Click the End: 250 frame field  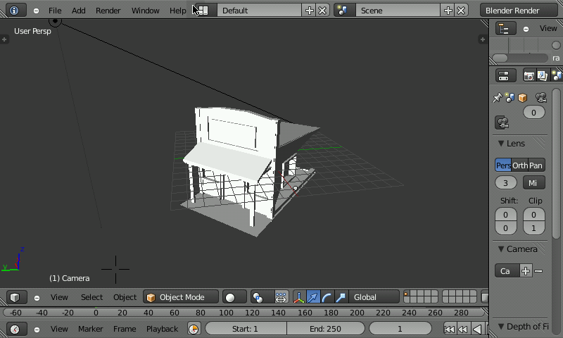click(x=325, y=329)
